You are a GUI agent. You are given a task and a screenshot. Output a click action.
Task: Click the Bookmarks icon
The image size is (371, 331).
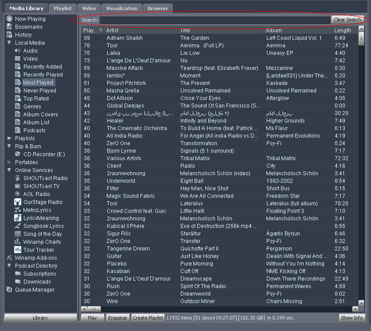point(9,27)
